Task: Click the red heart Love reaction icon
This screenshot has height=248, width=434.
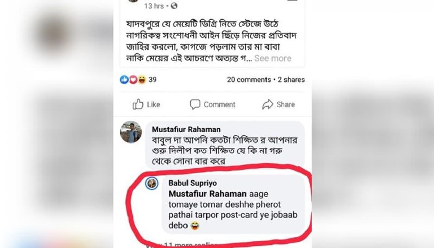Action: coord(133,80)
